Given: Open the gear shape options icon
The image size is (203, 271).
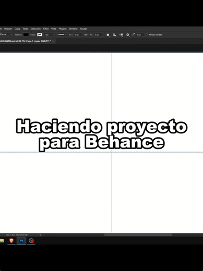Looking at the screenshot, I should 128,35.
